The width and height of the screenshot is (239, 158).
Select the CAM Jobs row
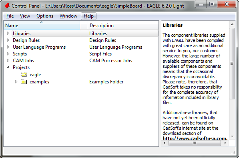(85, 61)
